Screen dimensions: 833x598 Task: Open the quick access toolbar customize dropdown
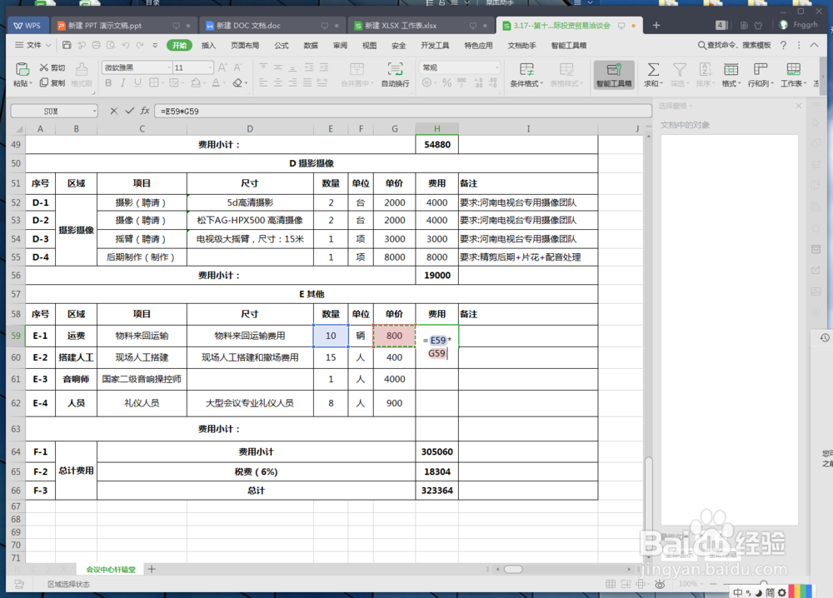tap(155, 45)
